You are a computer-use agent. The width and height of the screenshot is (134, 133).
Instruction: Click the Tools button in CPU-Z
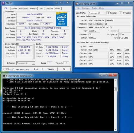(x=36, y=69)
